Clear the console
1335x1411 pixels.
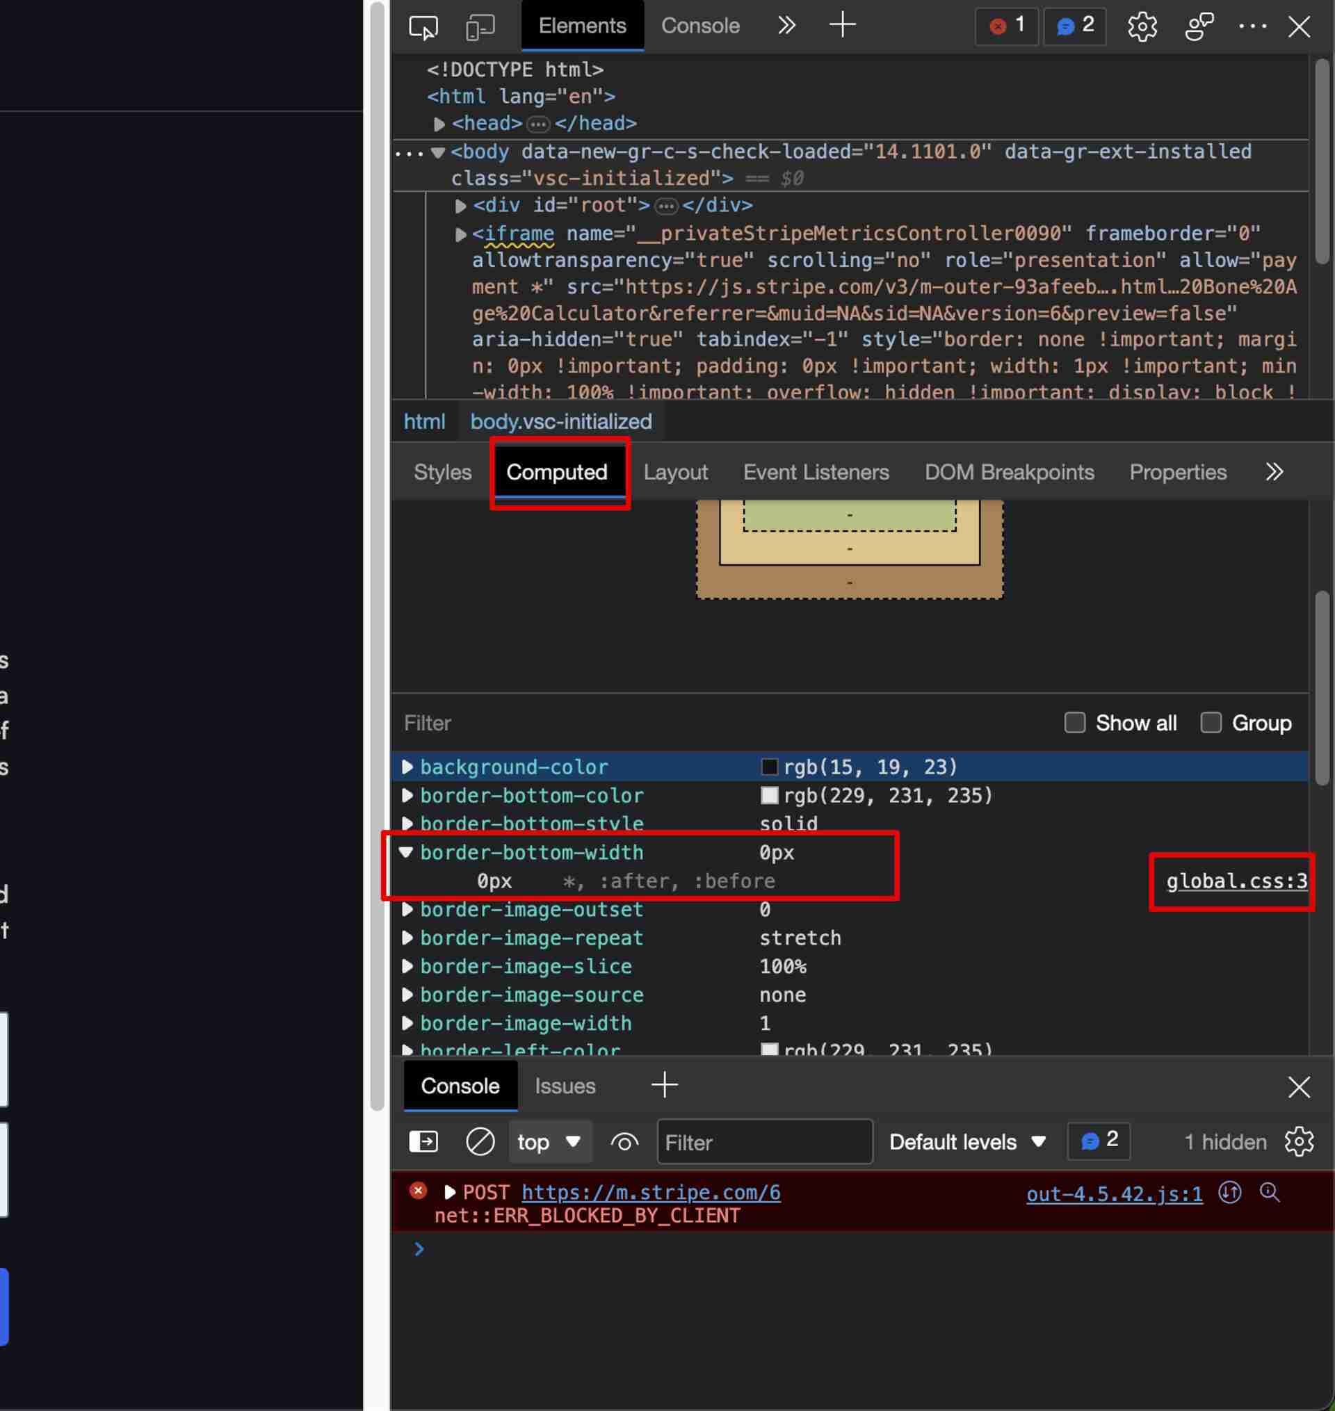480,1141
